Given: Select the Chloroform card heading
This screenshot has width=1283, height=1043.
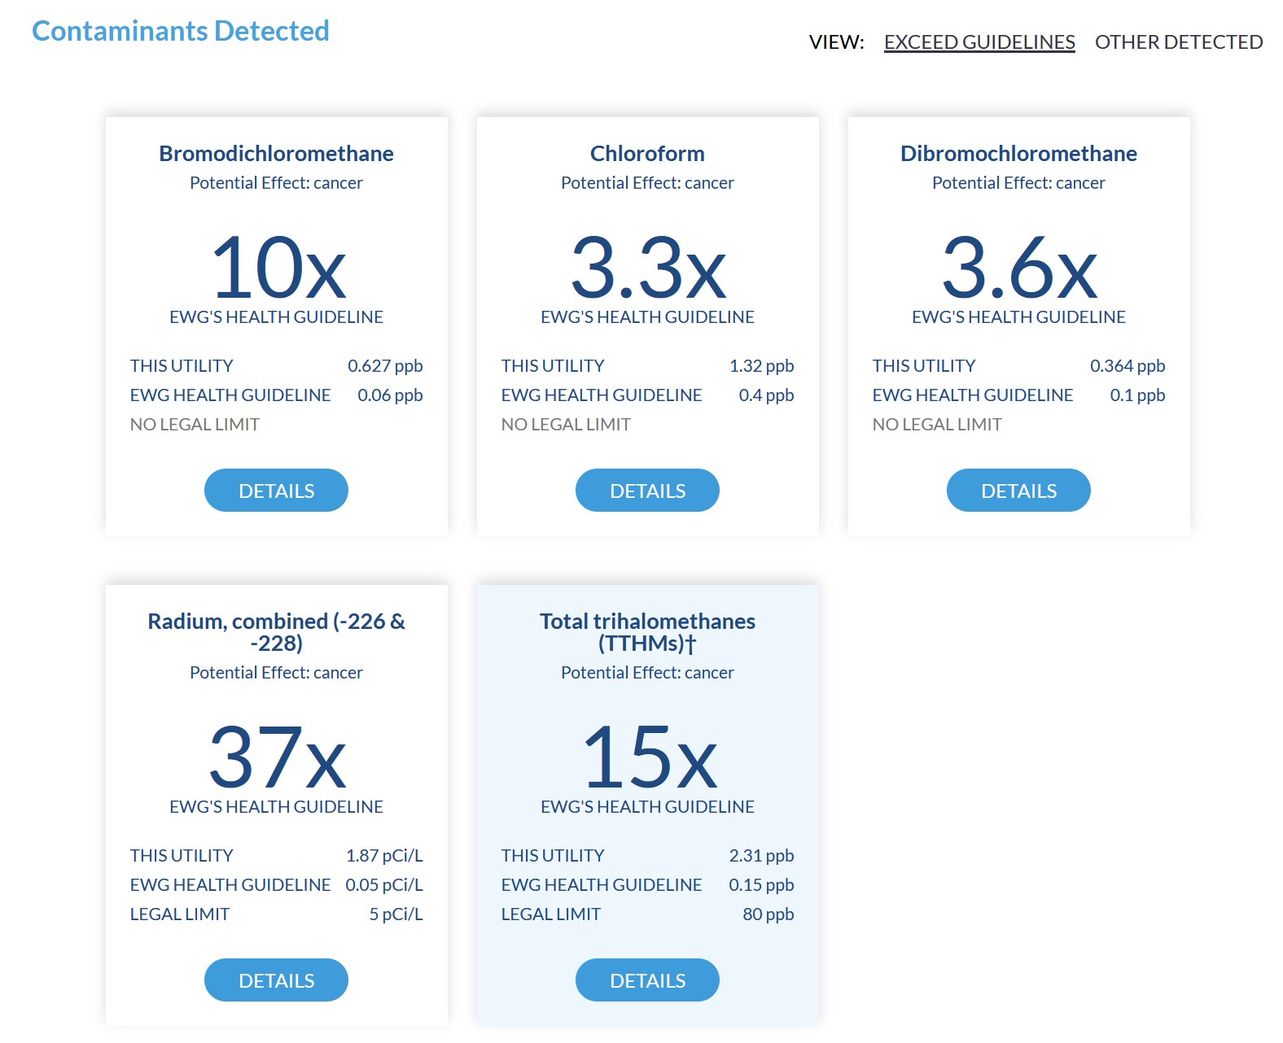Looking at the screenshot, I should (647, 154).
